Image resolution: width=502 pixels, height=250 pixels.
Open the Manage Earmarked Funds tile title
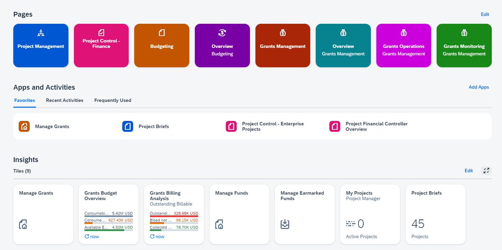302,196
